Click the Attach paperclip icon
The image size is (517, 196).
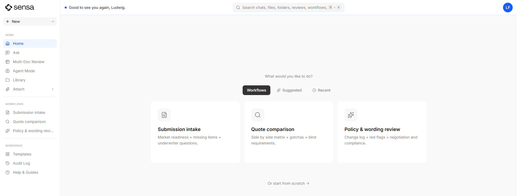8,89
